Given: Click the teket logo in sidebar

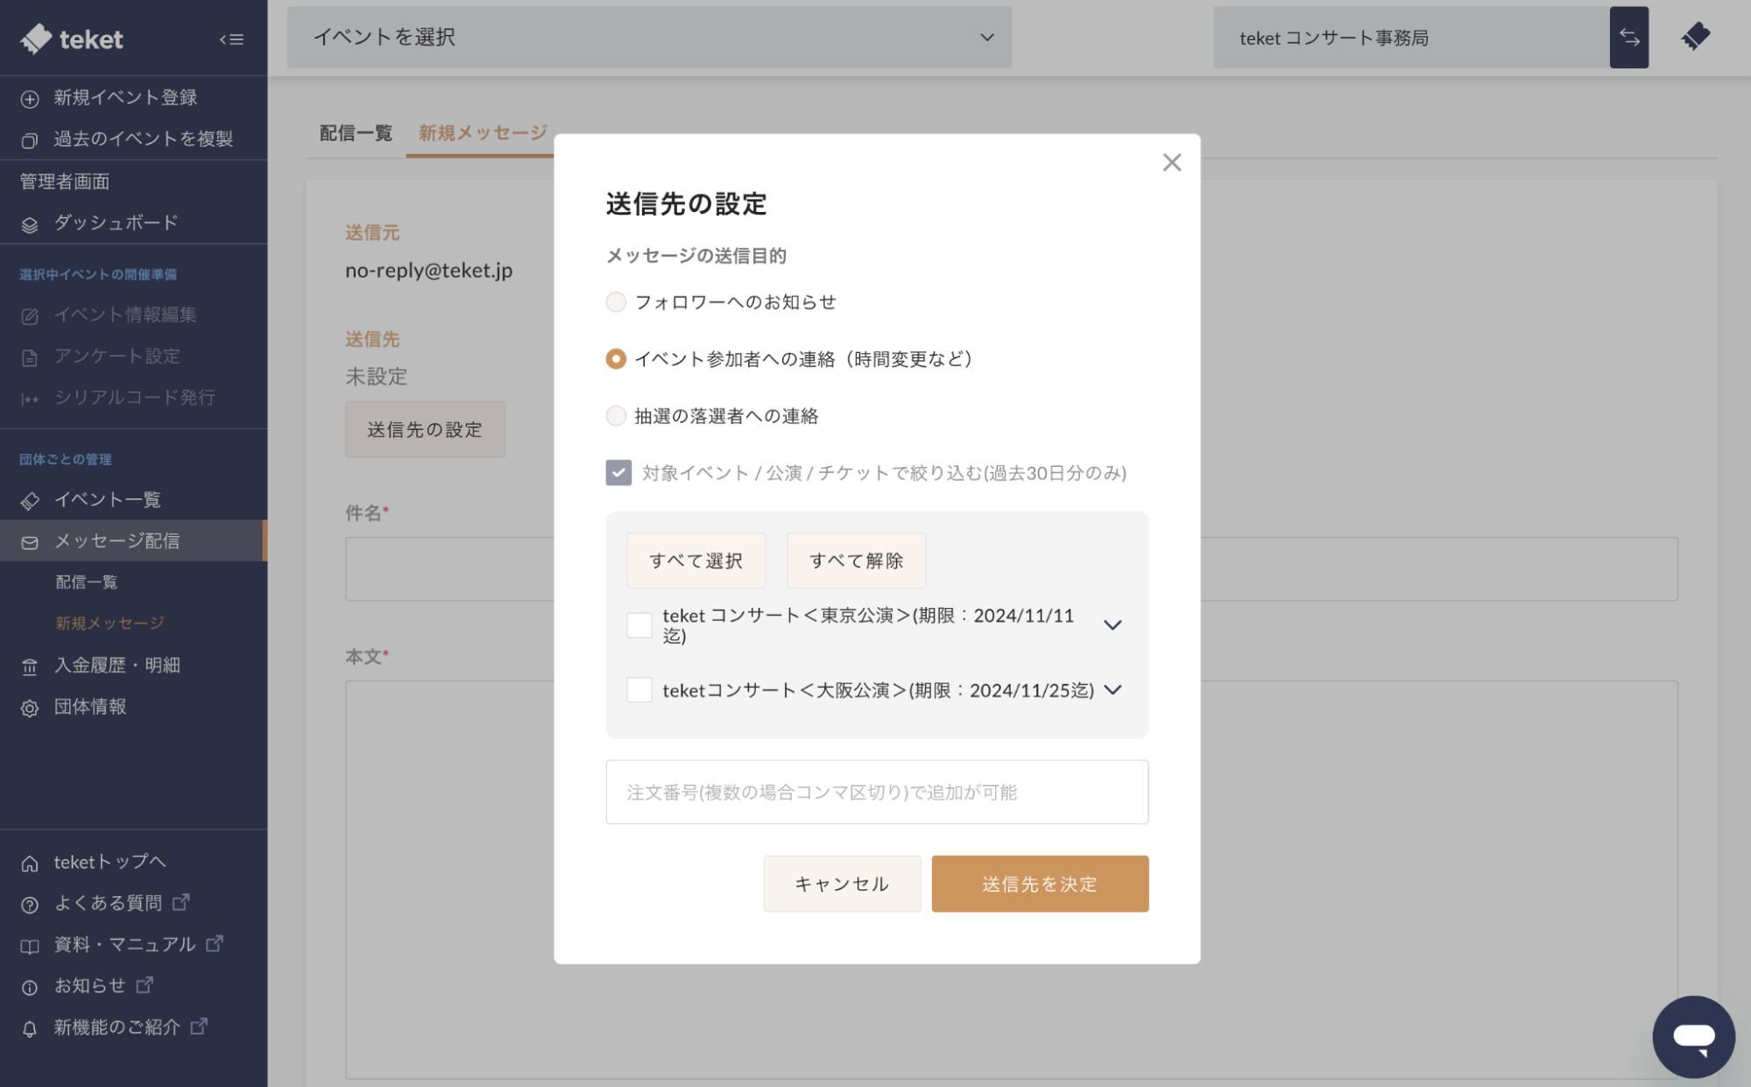Looking at the screenshot, I should 72,39.
